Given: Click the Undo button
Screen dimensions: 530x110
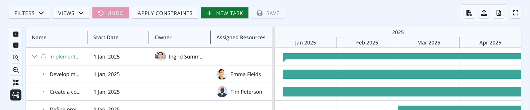Looking at the screenshot, I should tap(111, 13).
